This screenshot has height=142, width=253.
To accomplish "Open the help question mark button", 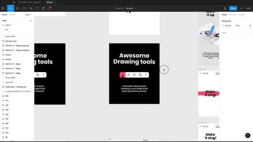I will (248, 135).
